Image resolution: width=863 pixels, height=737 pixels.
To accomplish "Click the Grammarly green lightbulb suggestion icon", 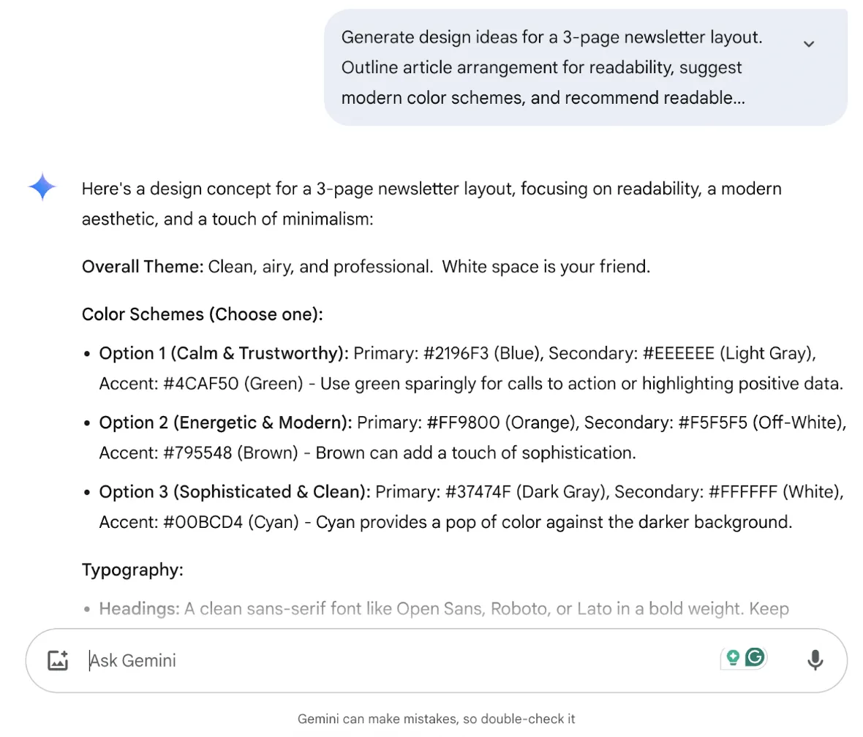I will pyautogui.click(x=733, y=657).
